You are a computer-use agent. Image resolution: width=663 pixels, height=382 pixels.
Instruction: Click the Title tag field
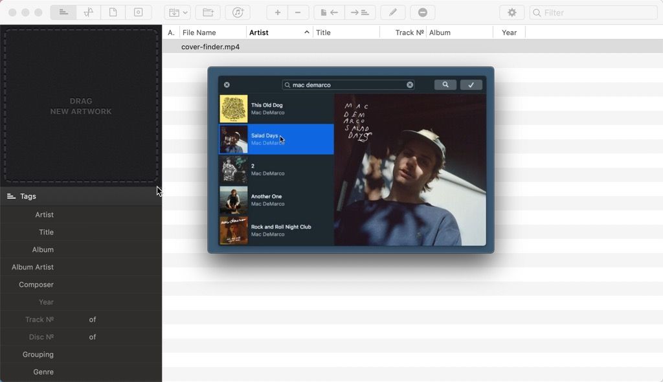coord(108,232)
